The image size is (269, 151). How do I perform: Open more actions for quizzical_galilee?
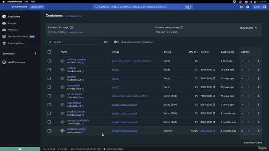click(x=248, y=131)
